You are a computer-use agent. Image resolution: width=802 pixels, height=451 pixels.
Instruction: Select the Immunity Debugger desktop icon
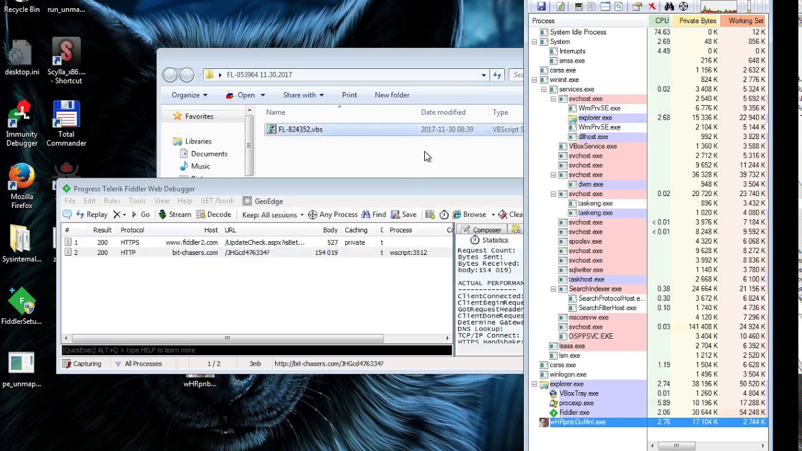coord(21,124)
